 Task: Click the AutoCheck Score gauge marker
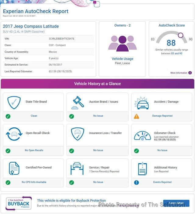coord(181,35)
